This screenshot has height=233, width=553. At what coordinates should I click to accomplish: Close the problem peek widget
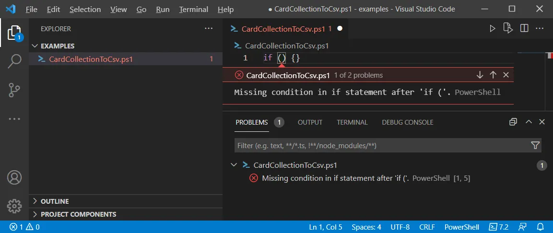coord(506,75)
